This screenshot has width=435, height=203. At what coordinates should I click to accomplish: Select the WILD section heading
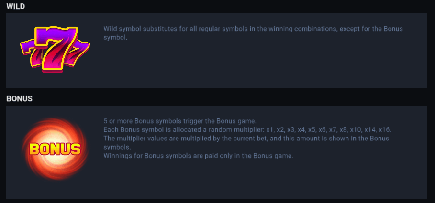pyautogui.click(x=16, y=6)
